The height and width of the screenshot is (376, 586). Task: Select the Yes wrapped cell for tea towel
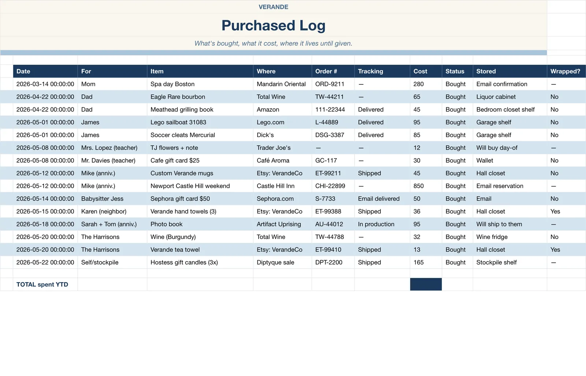566,250
